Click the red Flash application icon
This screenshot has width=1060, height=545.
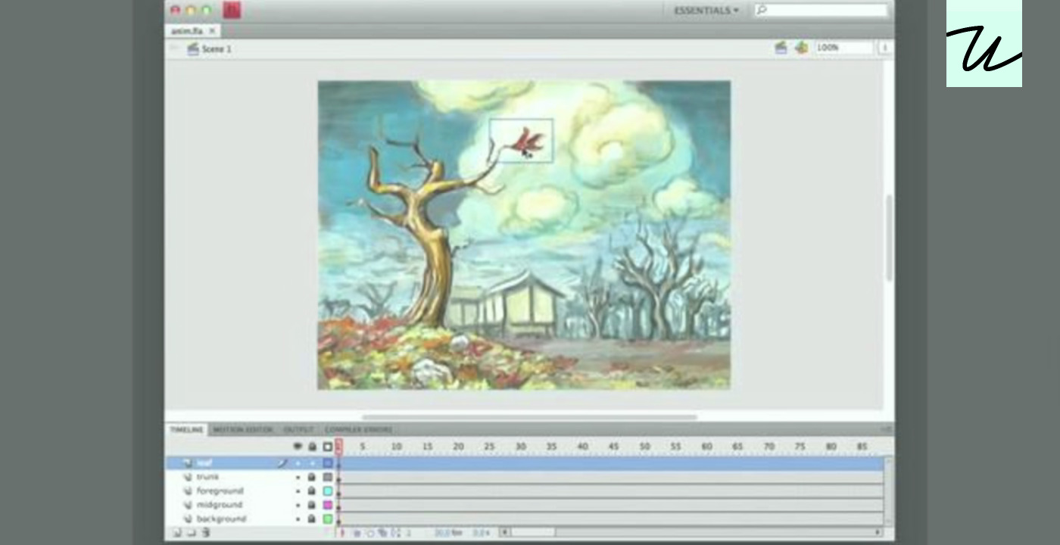click(x=232, y=10)
